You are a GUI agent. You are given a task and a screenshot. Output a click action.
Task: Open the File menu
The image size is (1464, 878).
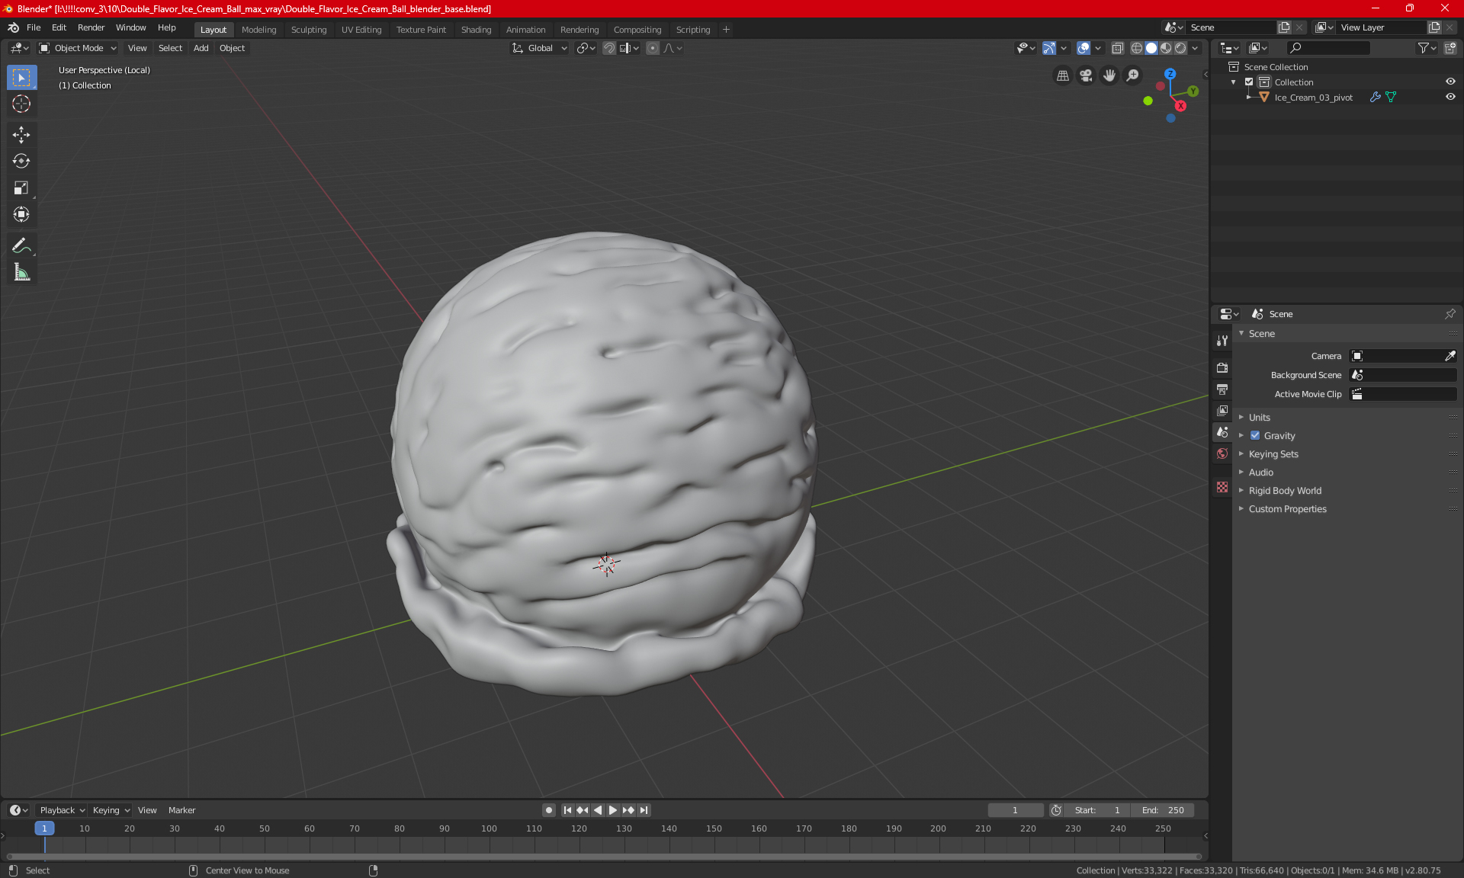[x=34, y=27]
